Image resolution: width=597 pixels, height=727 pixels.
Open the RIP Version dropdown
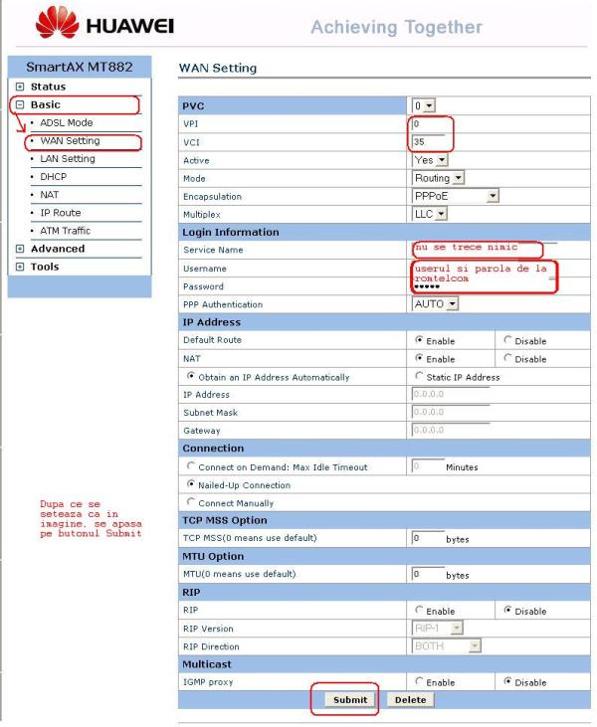coord(438,629)
